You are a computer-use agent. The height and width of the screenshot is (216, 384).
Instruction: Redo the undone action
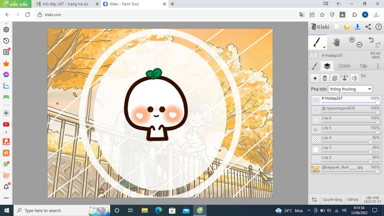378,45
